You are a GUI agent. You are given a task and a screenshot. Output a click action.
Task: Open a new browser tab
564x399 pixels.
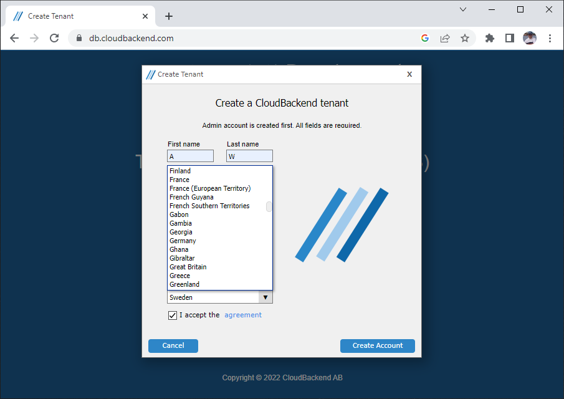pyautogui.click(x=169, y=16)
